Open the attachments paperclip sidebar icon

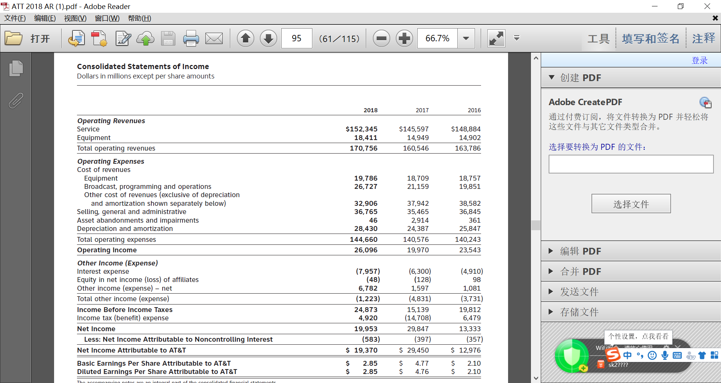16,101
